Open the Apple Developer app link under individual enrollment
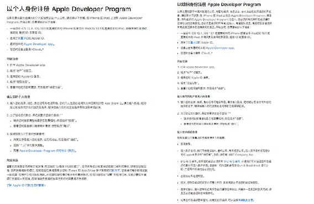 pos(39,44)
